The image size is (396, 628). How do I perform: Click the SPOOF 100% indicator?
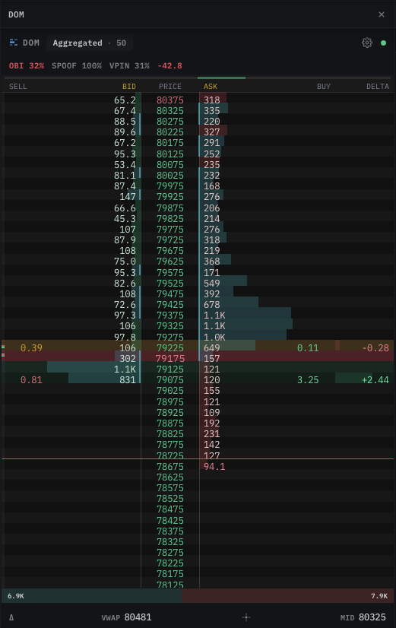(x=77, y=65)
